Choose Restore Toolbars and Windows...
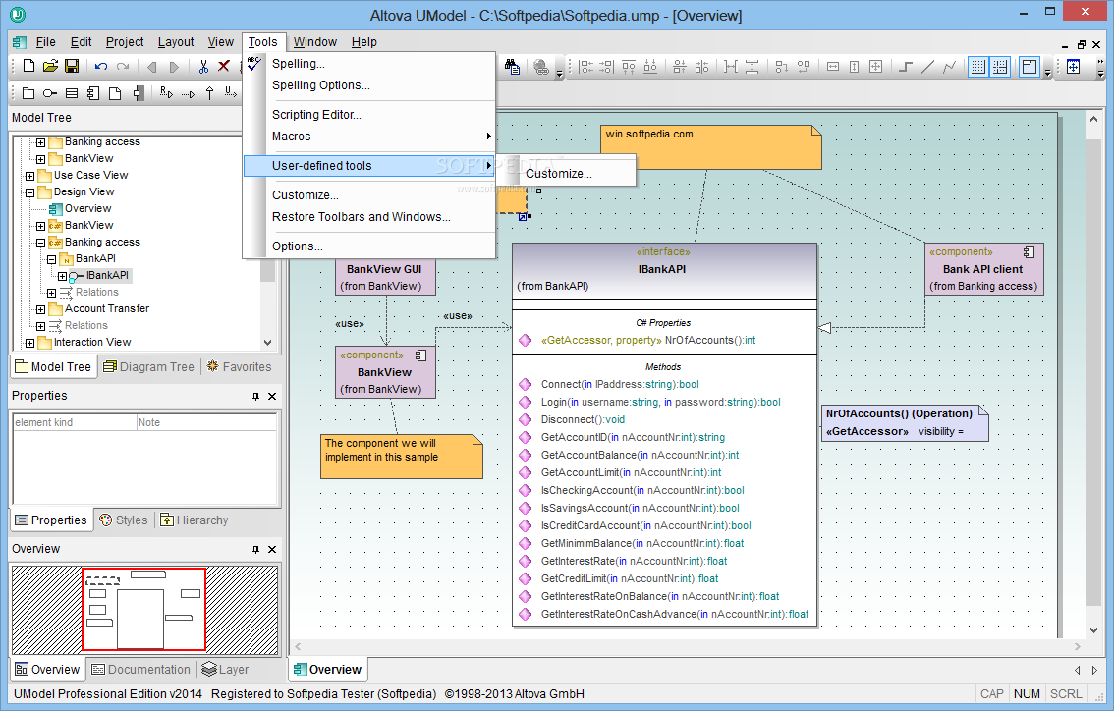The height and width of the screenshot is (711, 1114). pyautogui.click(x=368, y=217)
